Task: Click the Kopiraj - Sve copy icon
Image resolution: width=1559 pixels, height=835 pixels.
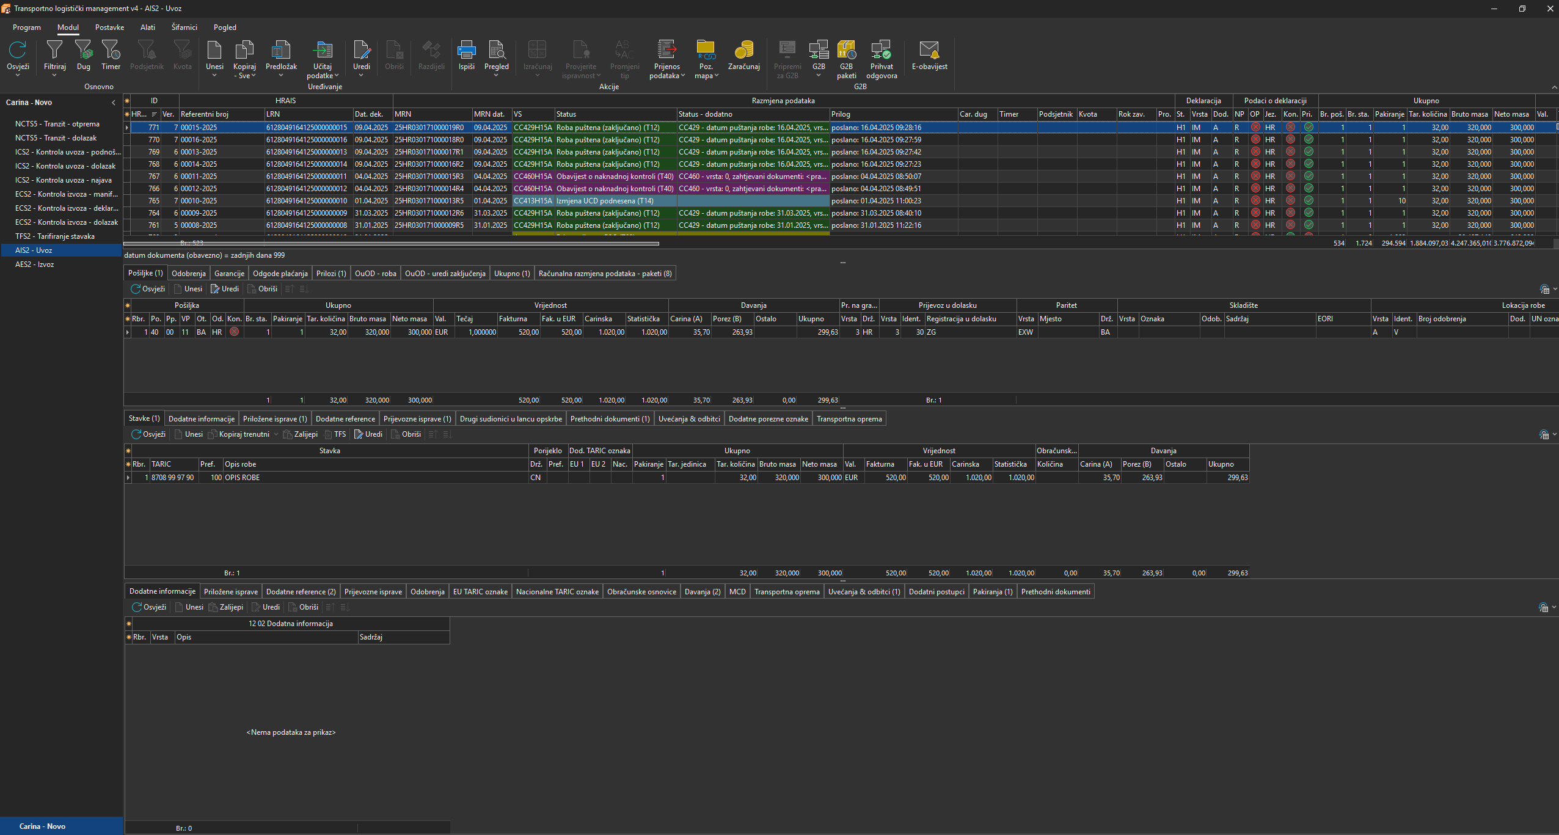Action: point(244,50)
